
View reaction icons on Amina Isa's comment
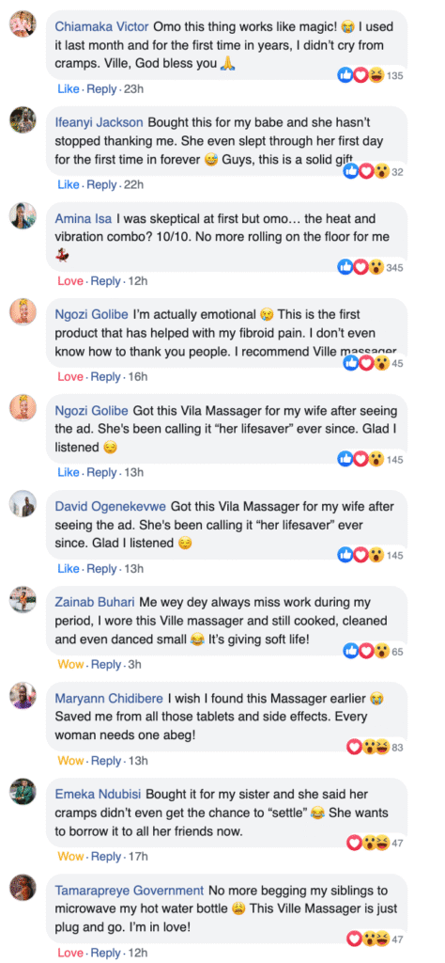361,268
